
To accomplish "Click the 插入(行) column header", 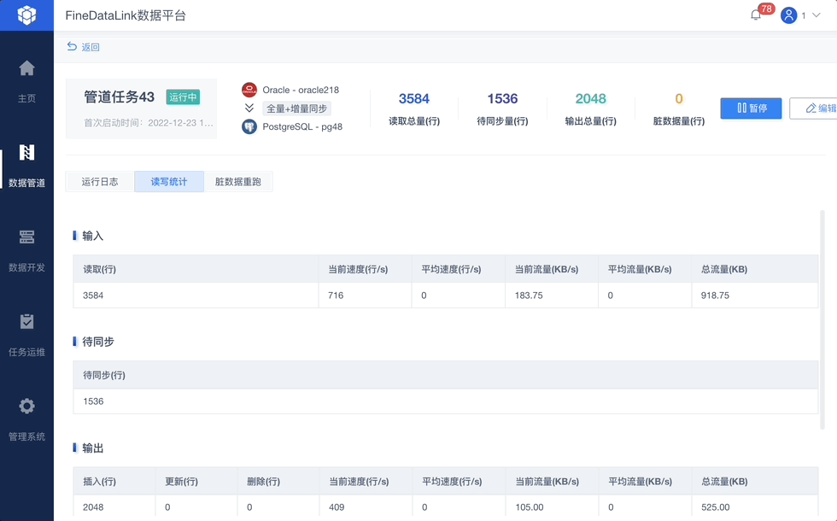I will 114,482.
